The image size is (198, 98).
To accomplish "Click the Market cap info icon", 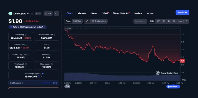I will coord(26,35).
